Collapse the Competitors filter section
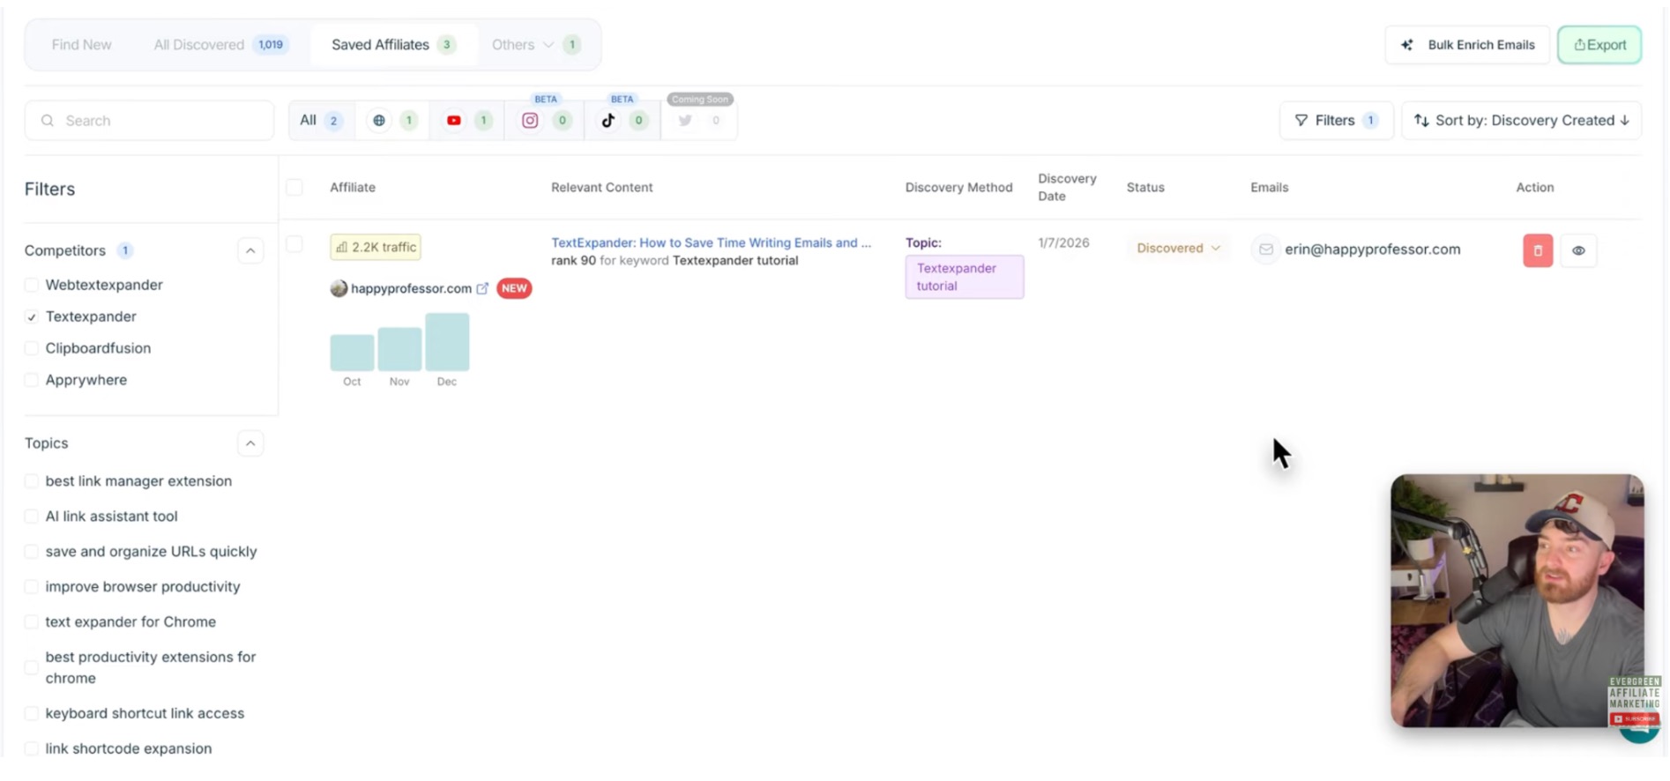The height and width of the screenshot is (781, 1670). [250, 250]
